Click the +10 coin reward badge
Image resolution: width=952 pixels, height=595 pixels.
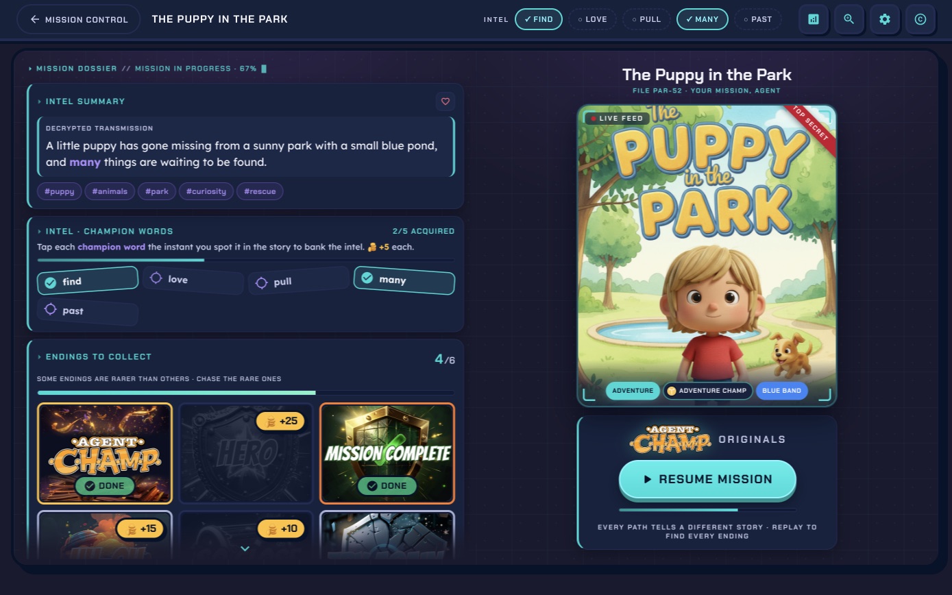[x=280, y=529]
